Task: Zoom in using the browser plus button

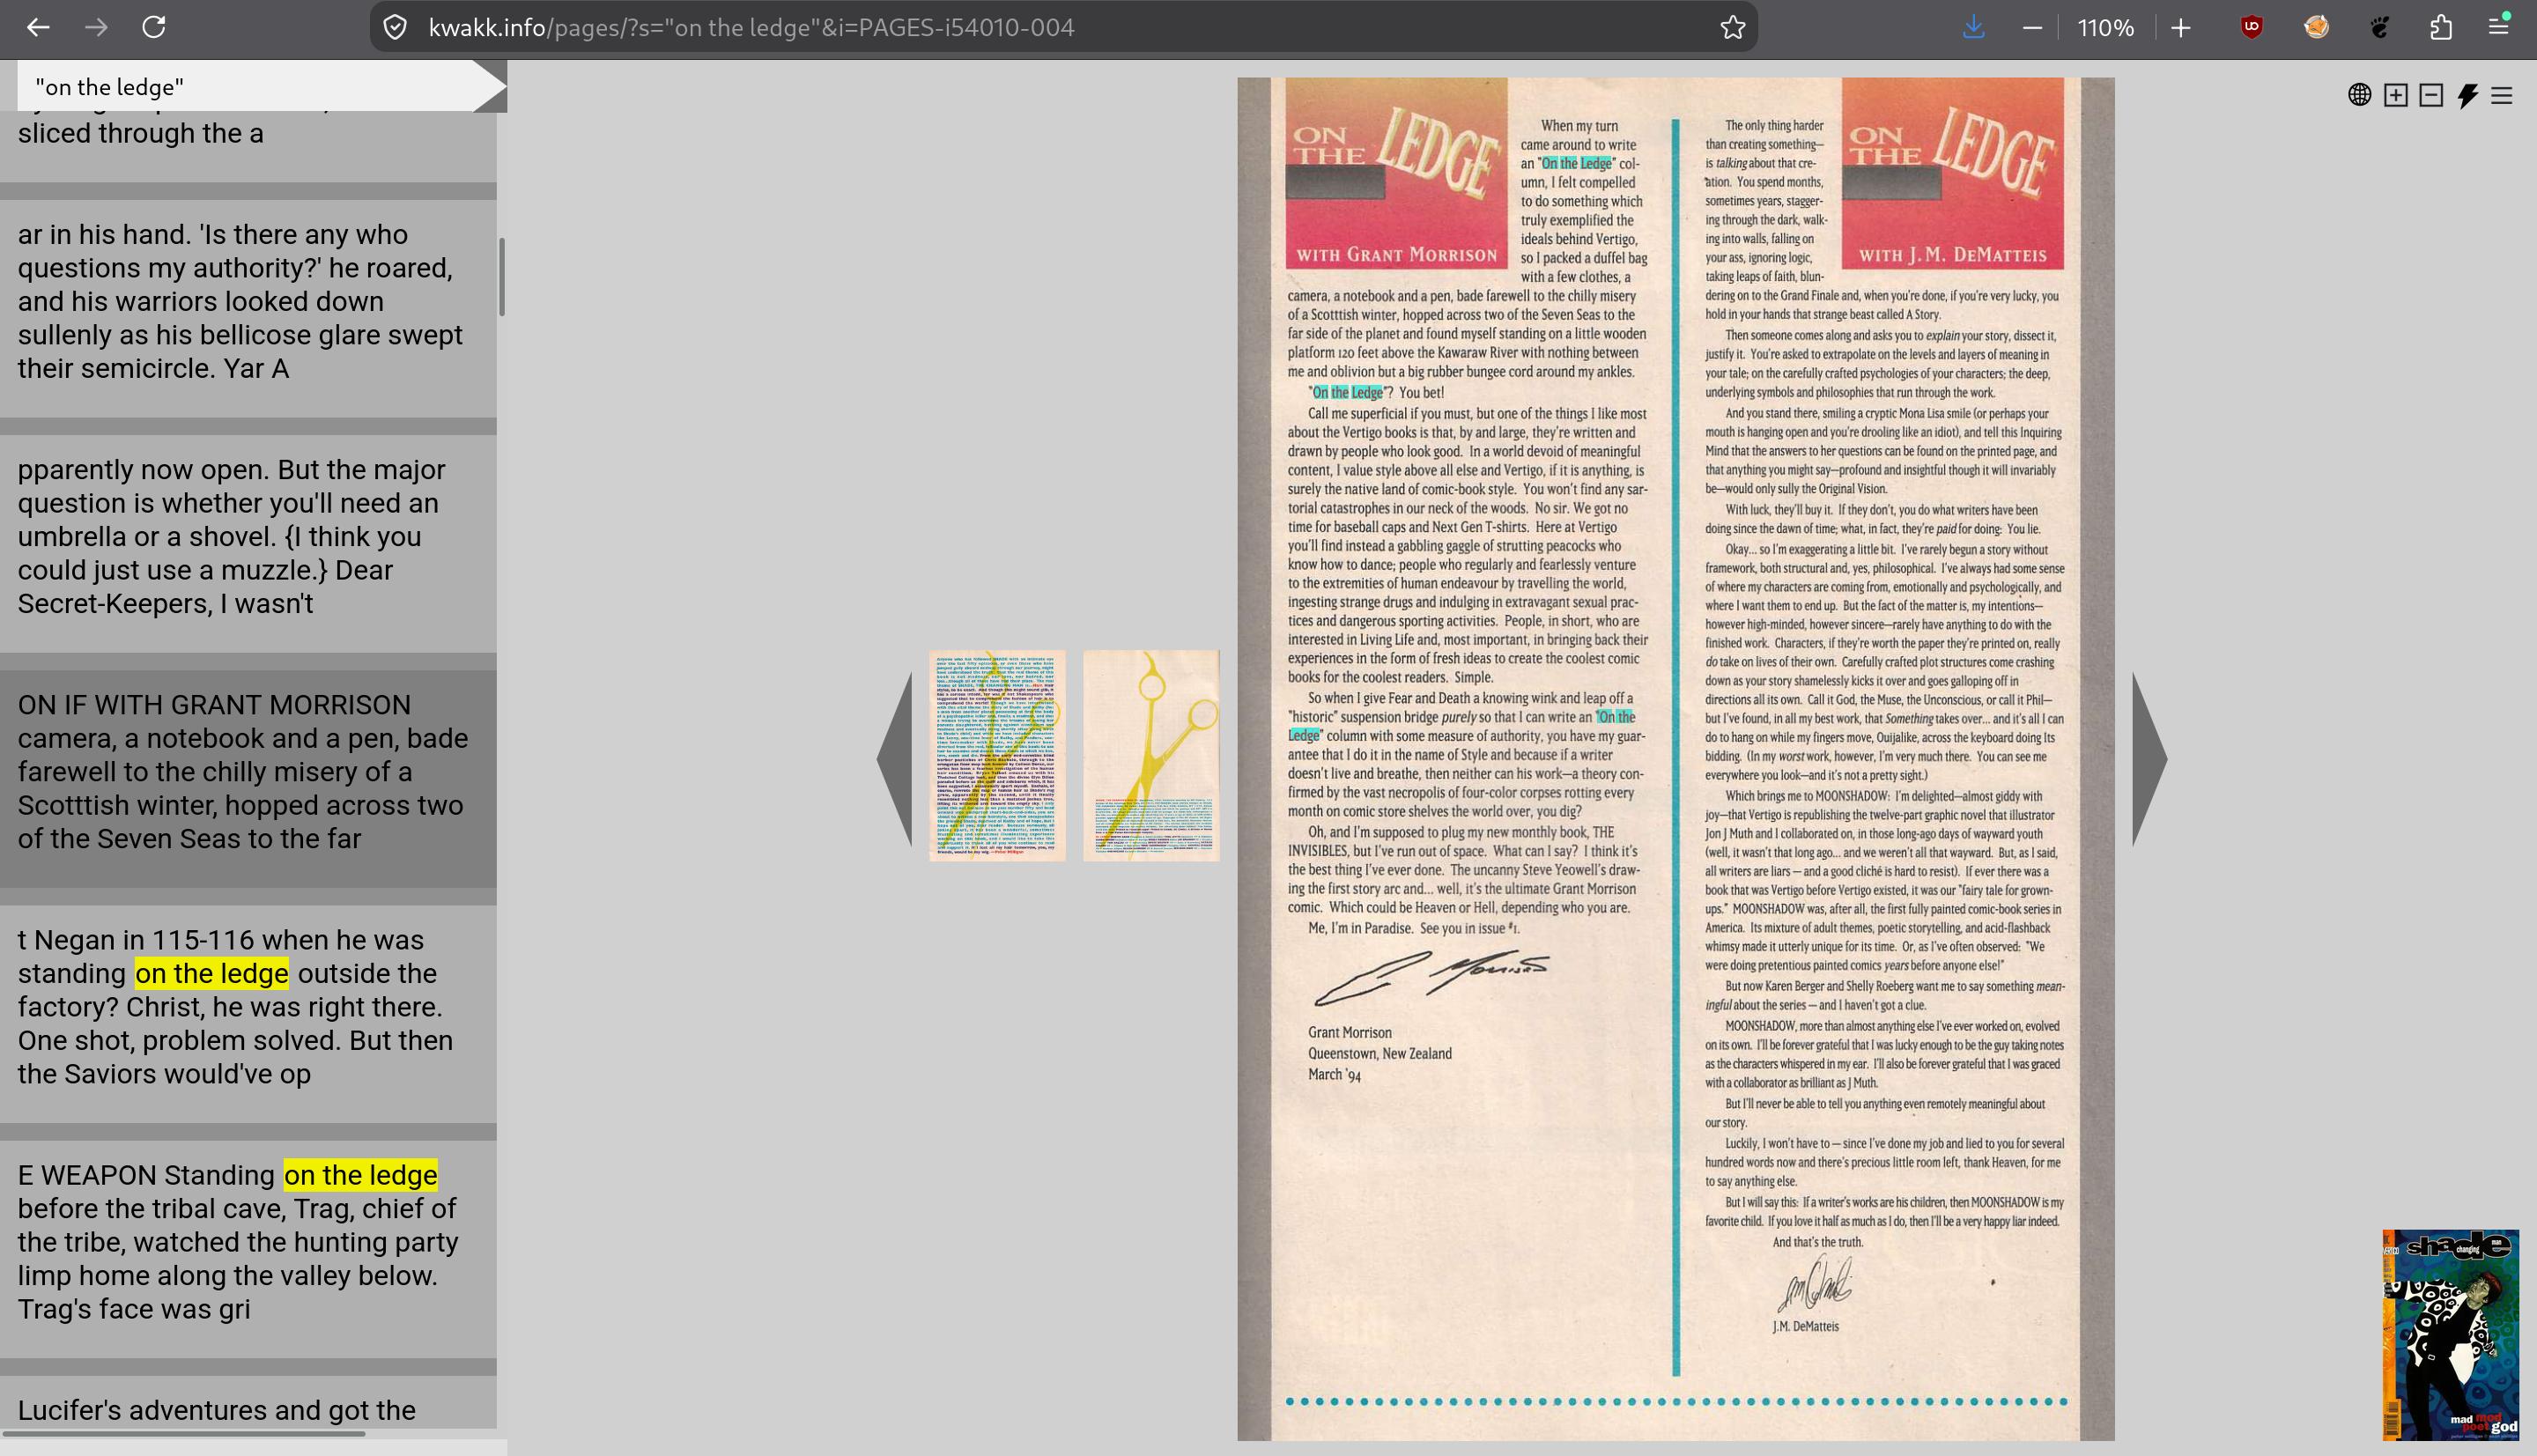Action: [2181, 27]
